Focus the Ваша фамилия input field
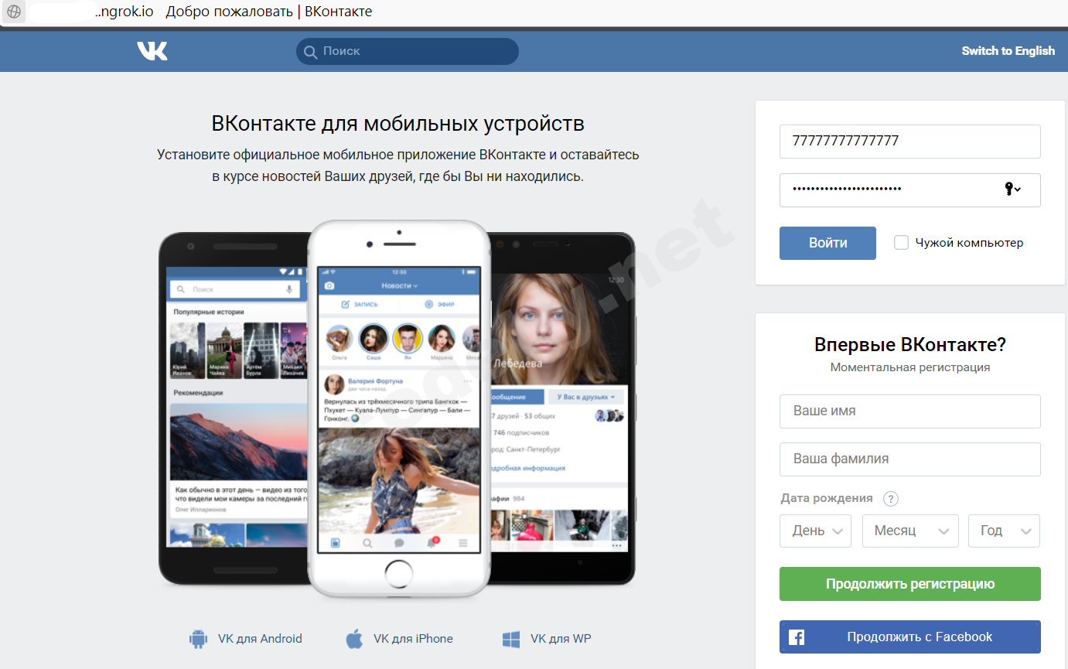 pos(910,459)
